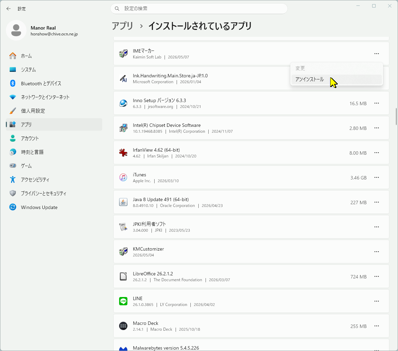The height and width of the screenshot is (351, 398).
Task: Click the greyed 変更 menu entry
Action: click(x=337, y=68)
